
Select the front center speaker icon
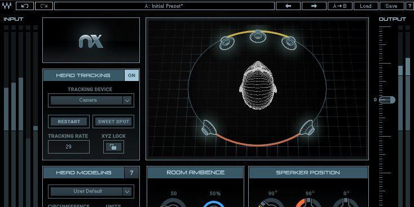point(258,36)
